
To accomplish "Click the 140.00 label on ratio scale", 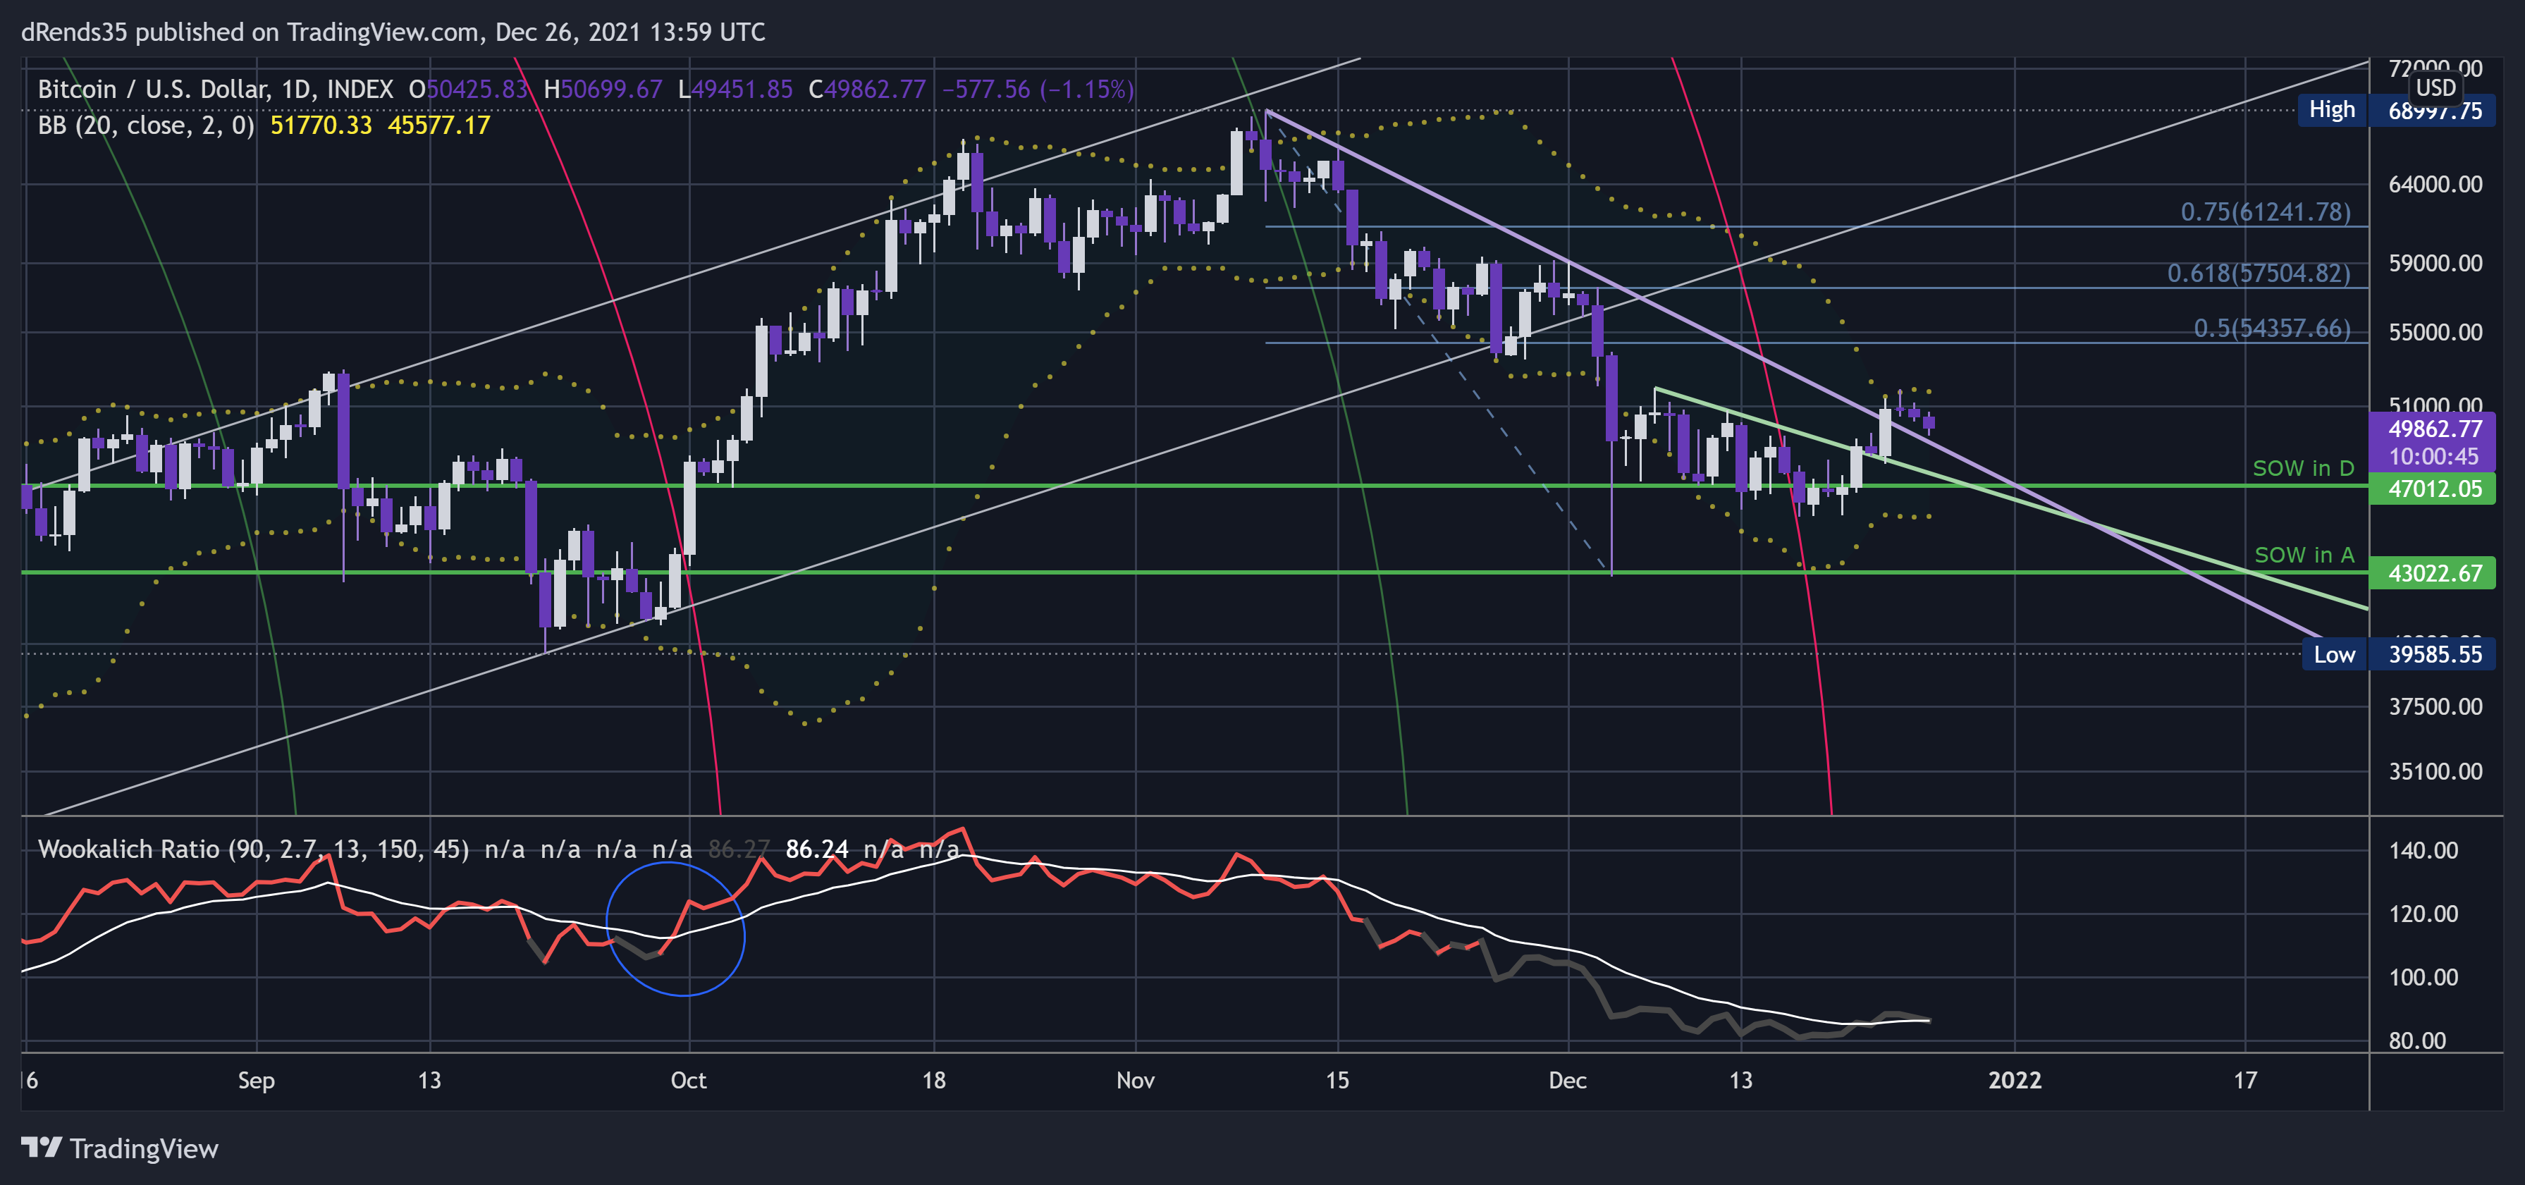I will coord(2423,849).
